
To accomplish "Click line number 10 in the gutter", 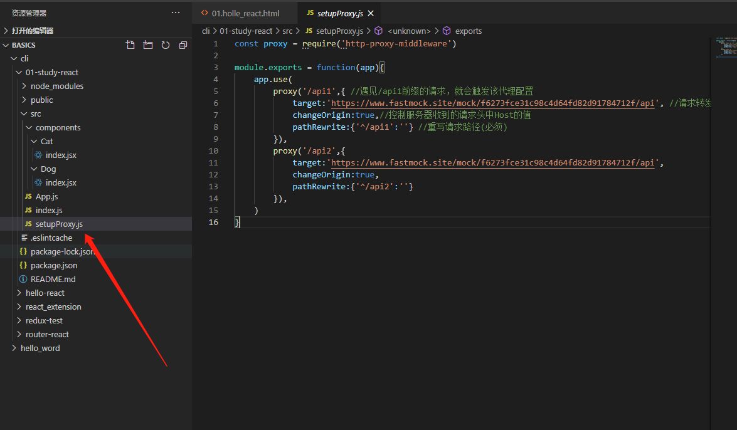I will pyautogui.click(x=213, y=151).
